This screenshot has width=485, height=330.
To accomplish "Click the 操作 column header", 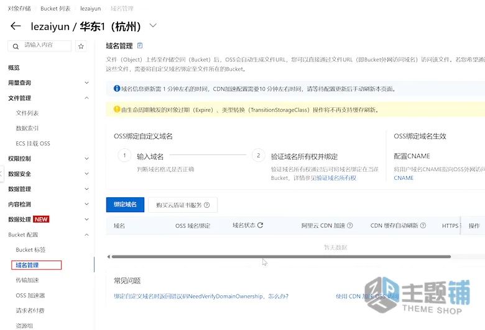I will click(x=474, y=226).
